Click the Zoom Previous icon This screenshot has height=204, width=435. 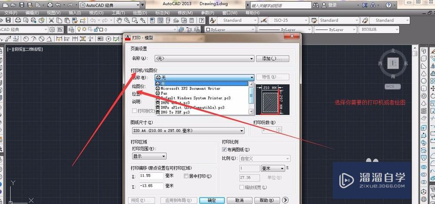click(143, 20)
